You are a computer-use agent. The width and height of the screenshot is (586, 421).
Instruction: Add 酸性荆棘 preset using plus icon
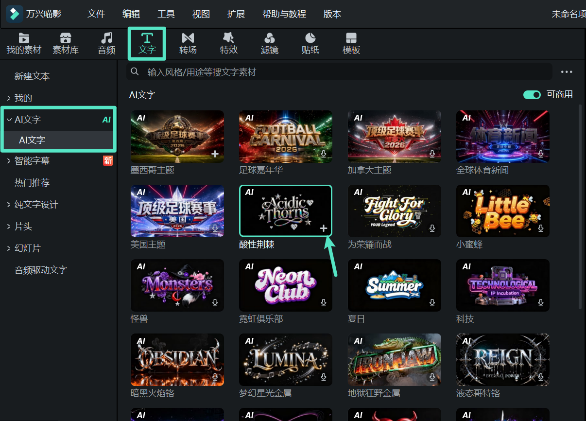pos(324,228)
